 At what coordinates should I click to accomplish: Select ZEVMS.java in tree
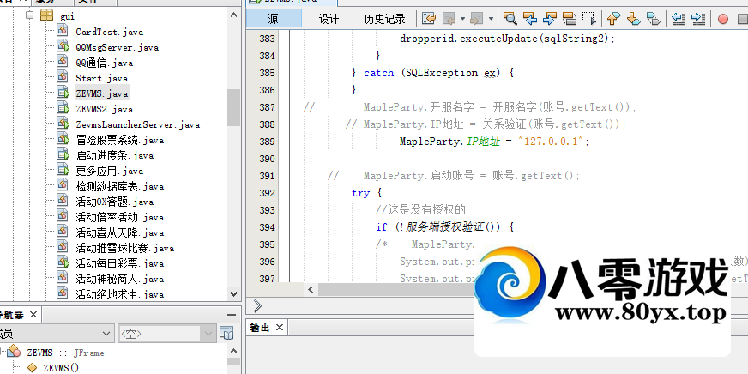pyautogui.click(x=101, y=93)
